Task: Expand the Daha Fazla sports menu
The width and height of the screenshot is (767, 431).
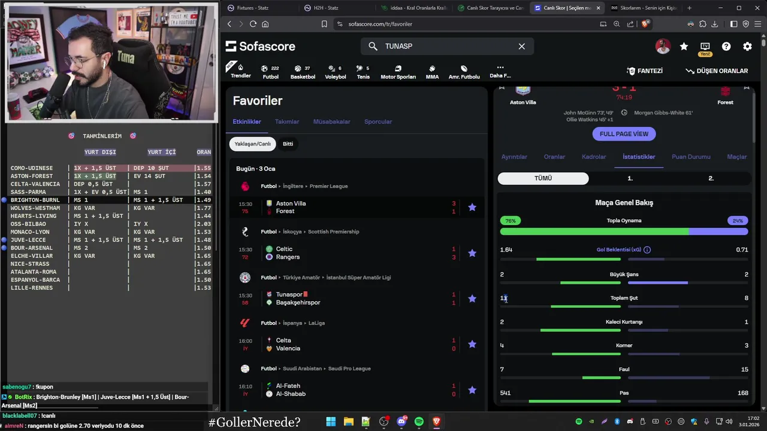Action: point(500,71)
